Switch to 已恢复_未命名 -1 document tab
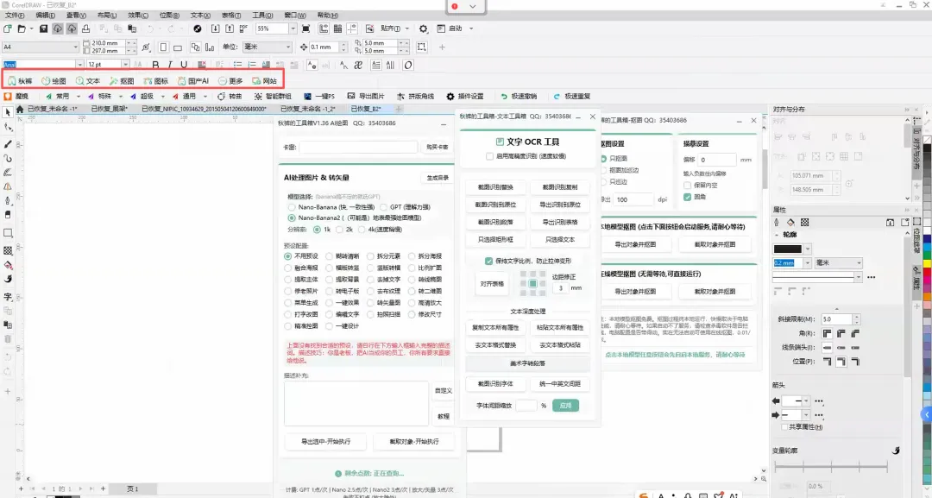 pos(52,110)
